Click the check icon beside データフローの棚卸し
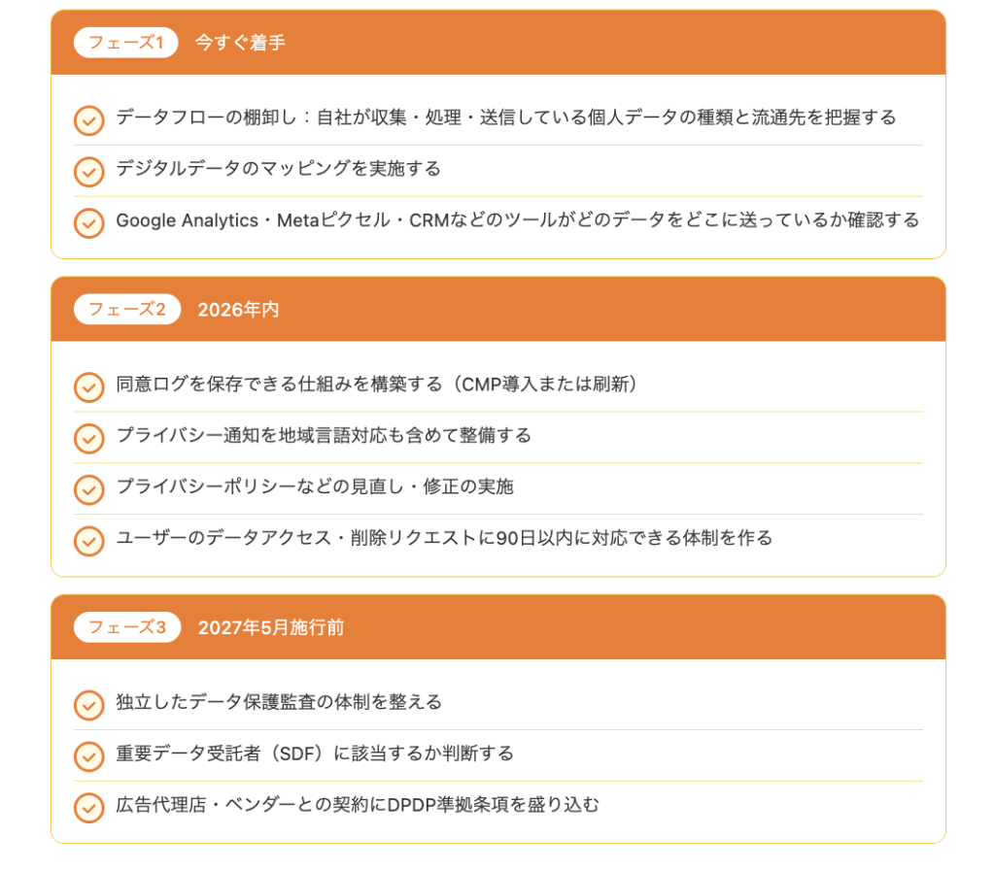995x871 pixels. tap(88, 120)
